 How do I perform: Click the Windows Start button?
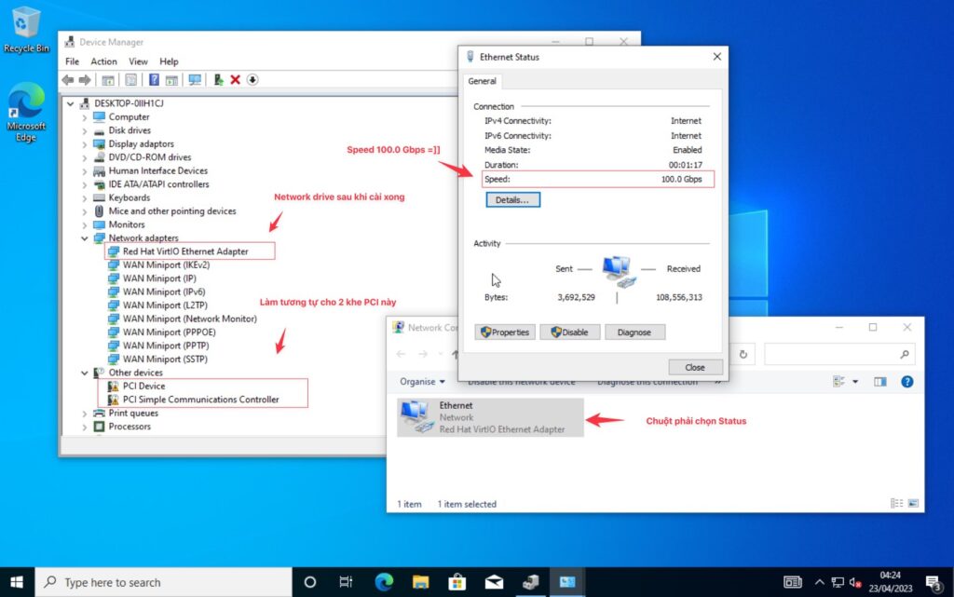click(17, 582)
